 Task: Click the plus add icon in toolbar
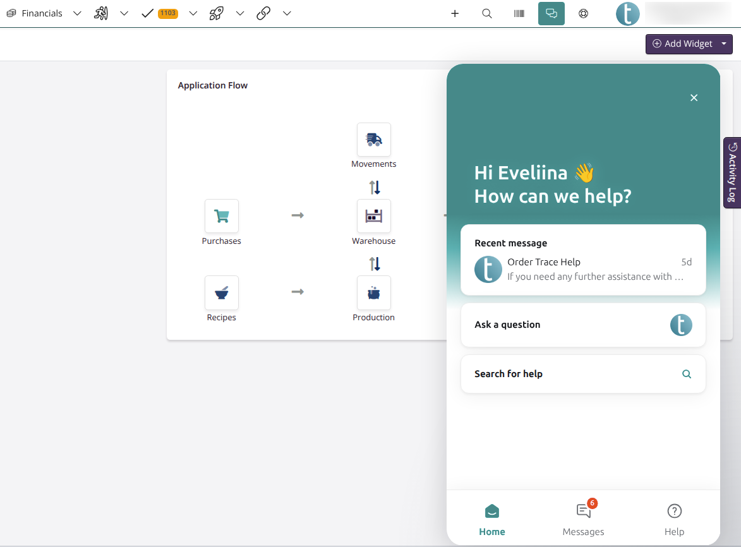click(x=455, y=13)
